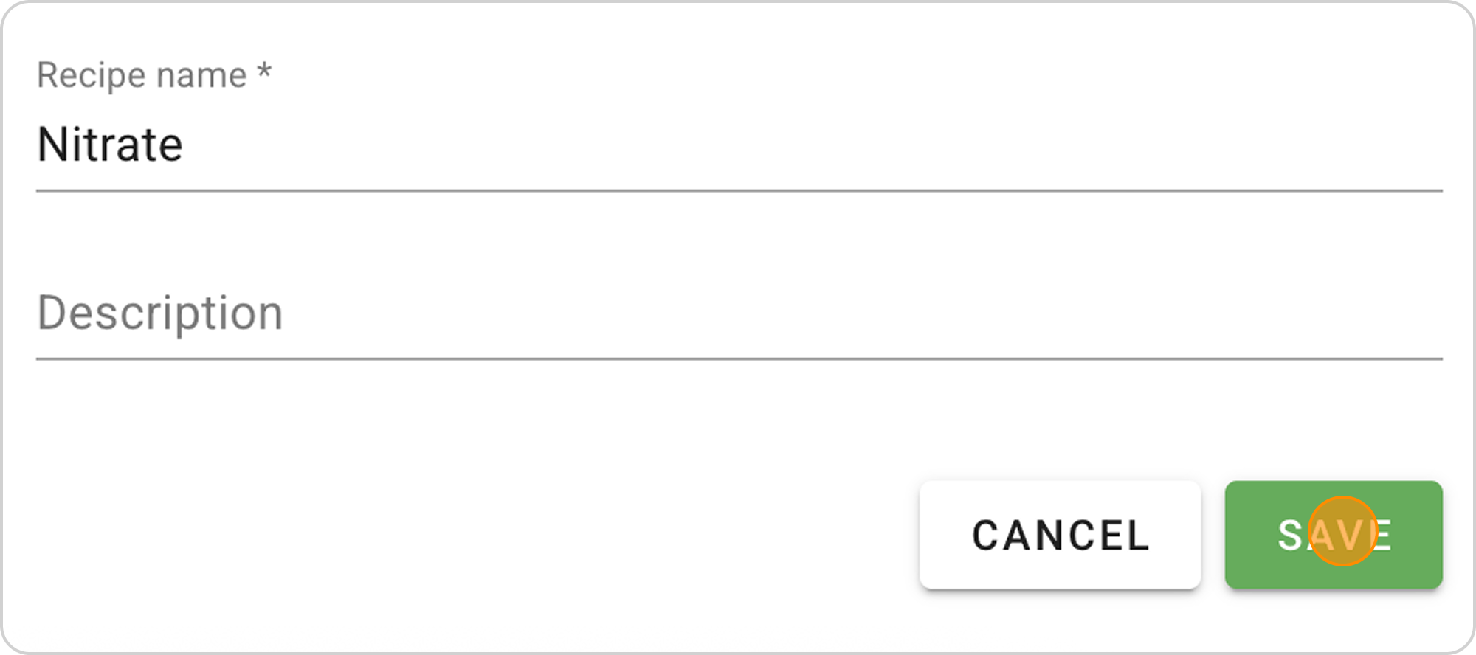The image size is (1476, 655).
Task: Focus the Recipe name field containing Nitrate
Action: pyautogui.click(x=738, y=145)
